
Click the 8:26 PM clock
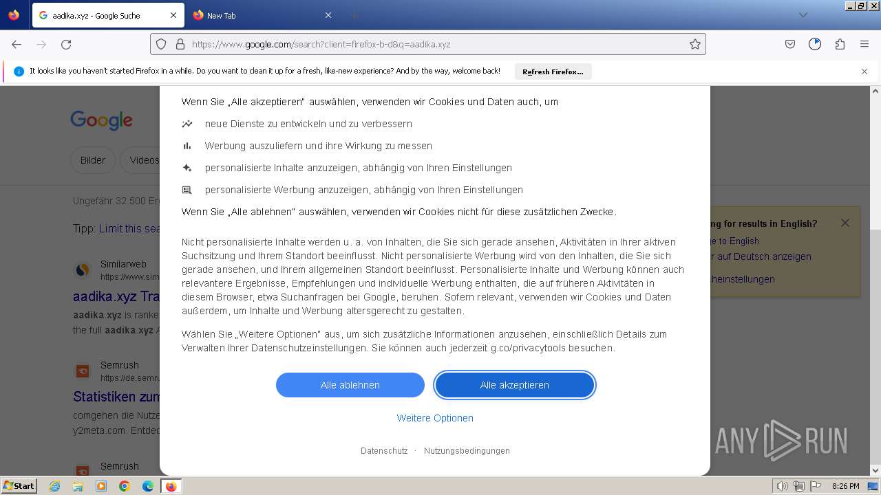point(845,486)
